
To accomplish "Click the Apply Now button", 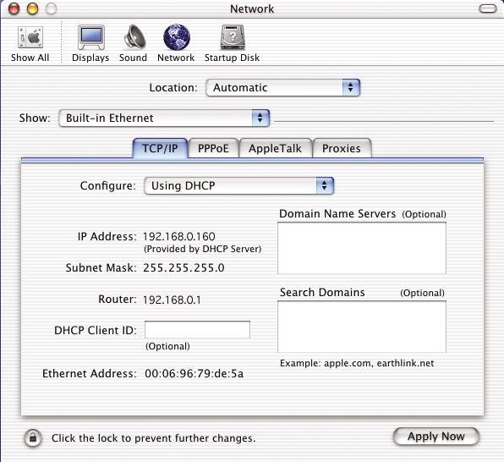I will (436, 437).
